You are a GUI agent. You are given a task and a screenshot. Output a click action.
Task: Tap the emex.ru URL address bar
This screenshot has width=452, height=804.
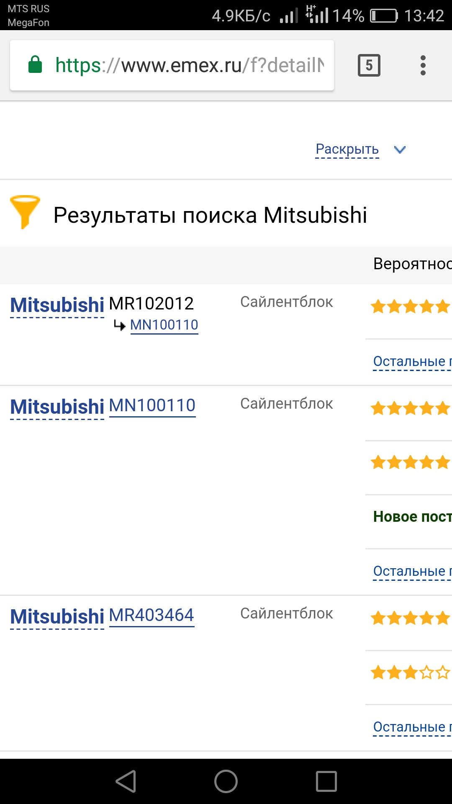pos(188,65)
